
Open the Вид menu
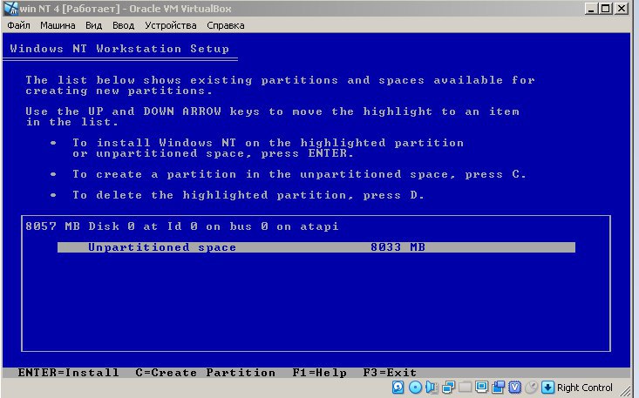point(94,25)
